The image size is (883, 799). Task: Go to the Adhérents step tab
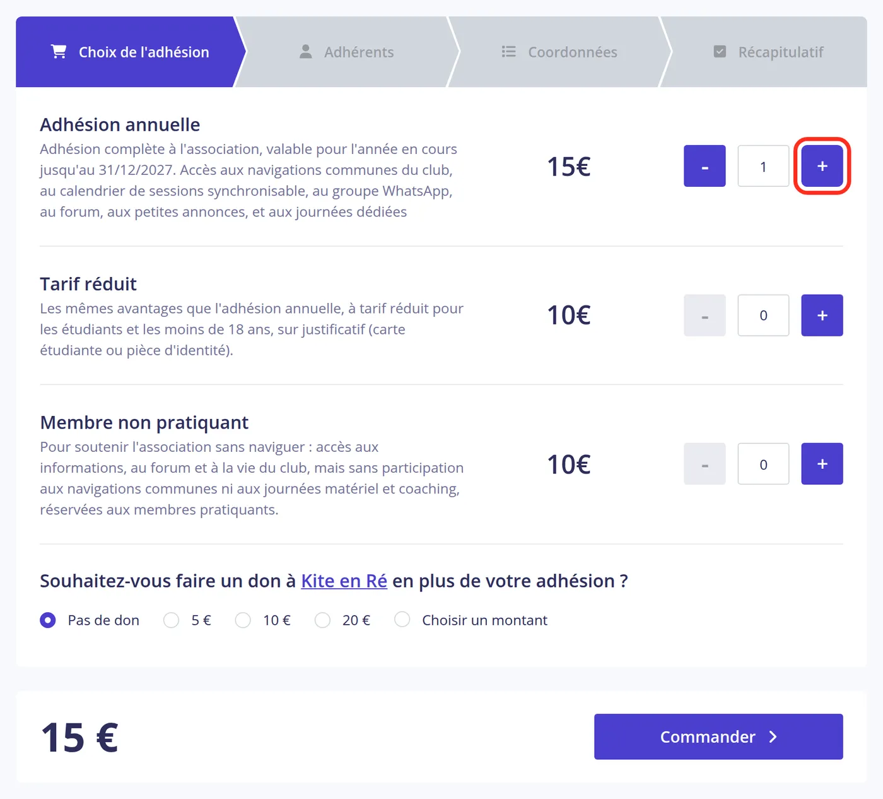pyautogui.click(x=347, y=52)
